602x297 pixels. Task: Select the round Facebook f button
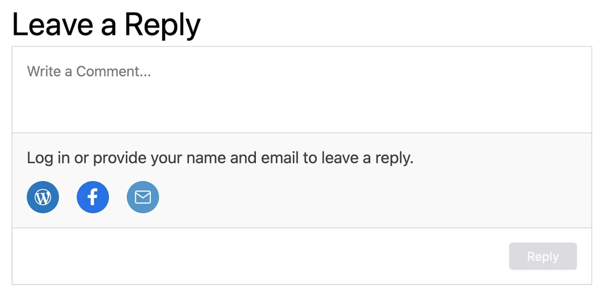point(93,197)
